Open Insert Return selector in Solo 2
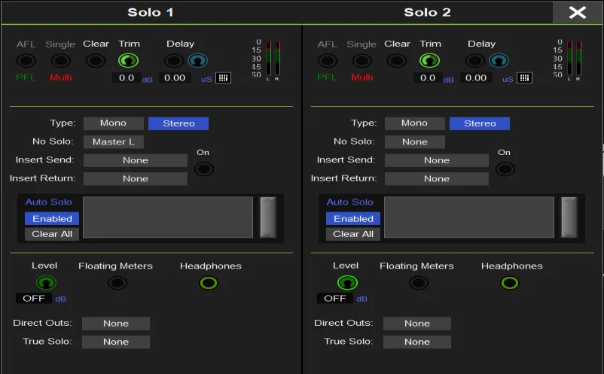The width and height of the screenshot is (604, 374). [x=437, y=178]
